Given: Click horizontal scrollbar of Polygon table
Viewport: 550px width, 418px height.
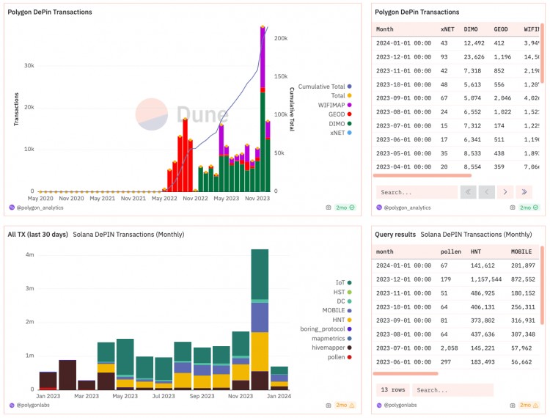Looking at the screenshot, I should (422, 175).
